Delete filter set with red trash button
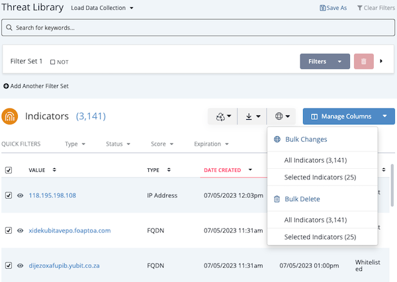397x282 pixels. (x=363, y=62)
